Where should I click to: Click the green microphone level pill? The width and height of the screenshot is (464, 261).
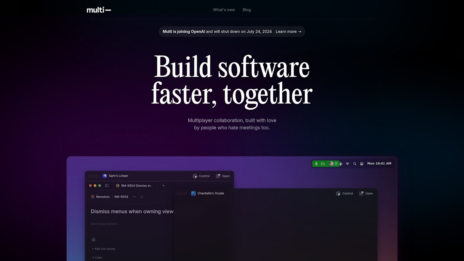[x=325, y=164]
